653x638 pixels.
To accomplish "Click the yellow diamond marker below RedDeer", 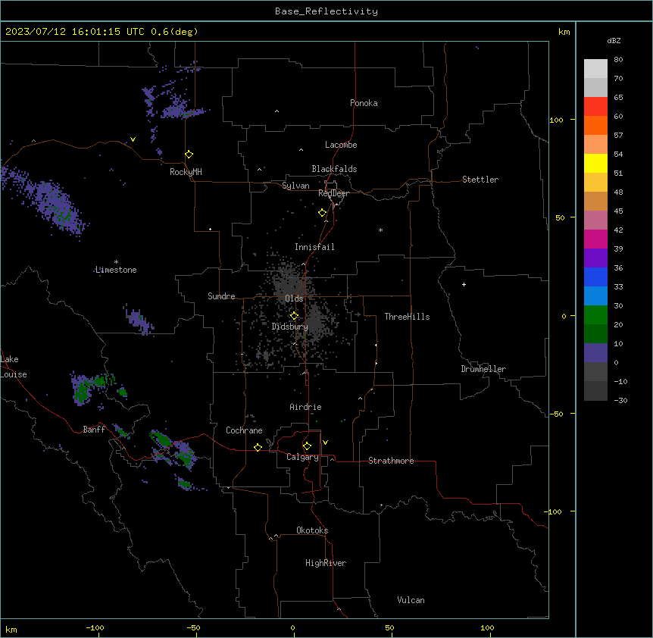I will point(323,213).
